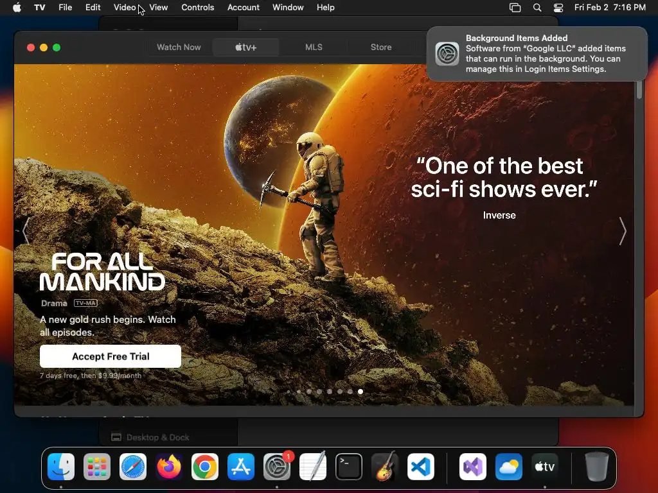658x493 pixels.
Task: Select Desktop & Dock in background Settings window
Action: pyautogui.click(x=150, y=437)
